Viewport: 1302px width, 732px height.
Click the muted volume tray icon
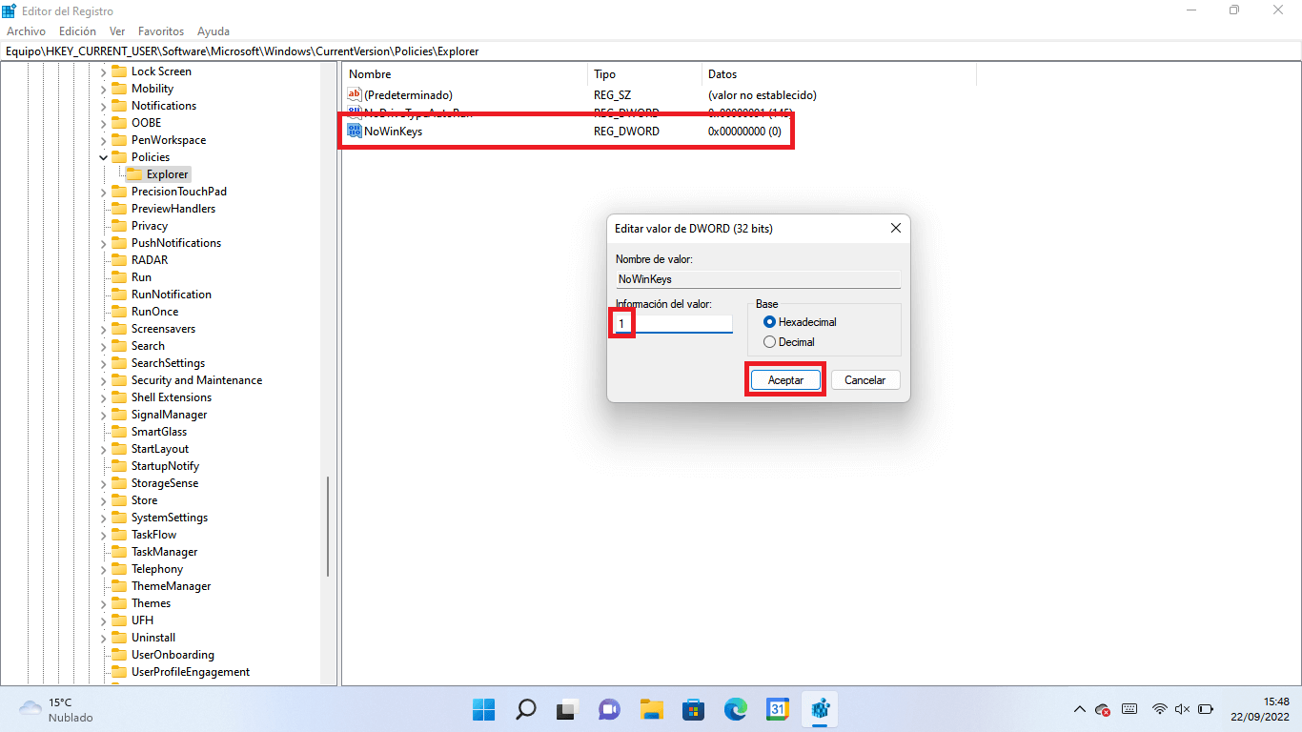tap(1183, 709)
